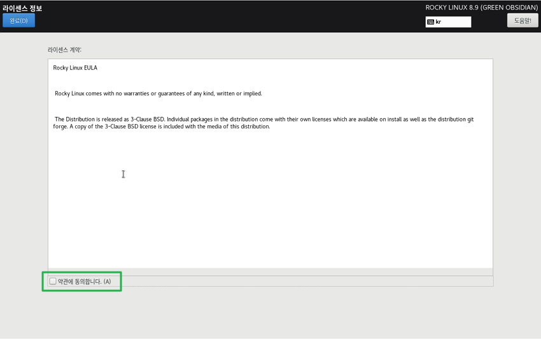Click the keyboard layout icon beside kr
Viewport: 541px width, 339px height.
pos(431,22)
